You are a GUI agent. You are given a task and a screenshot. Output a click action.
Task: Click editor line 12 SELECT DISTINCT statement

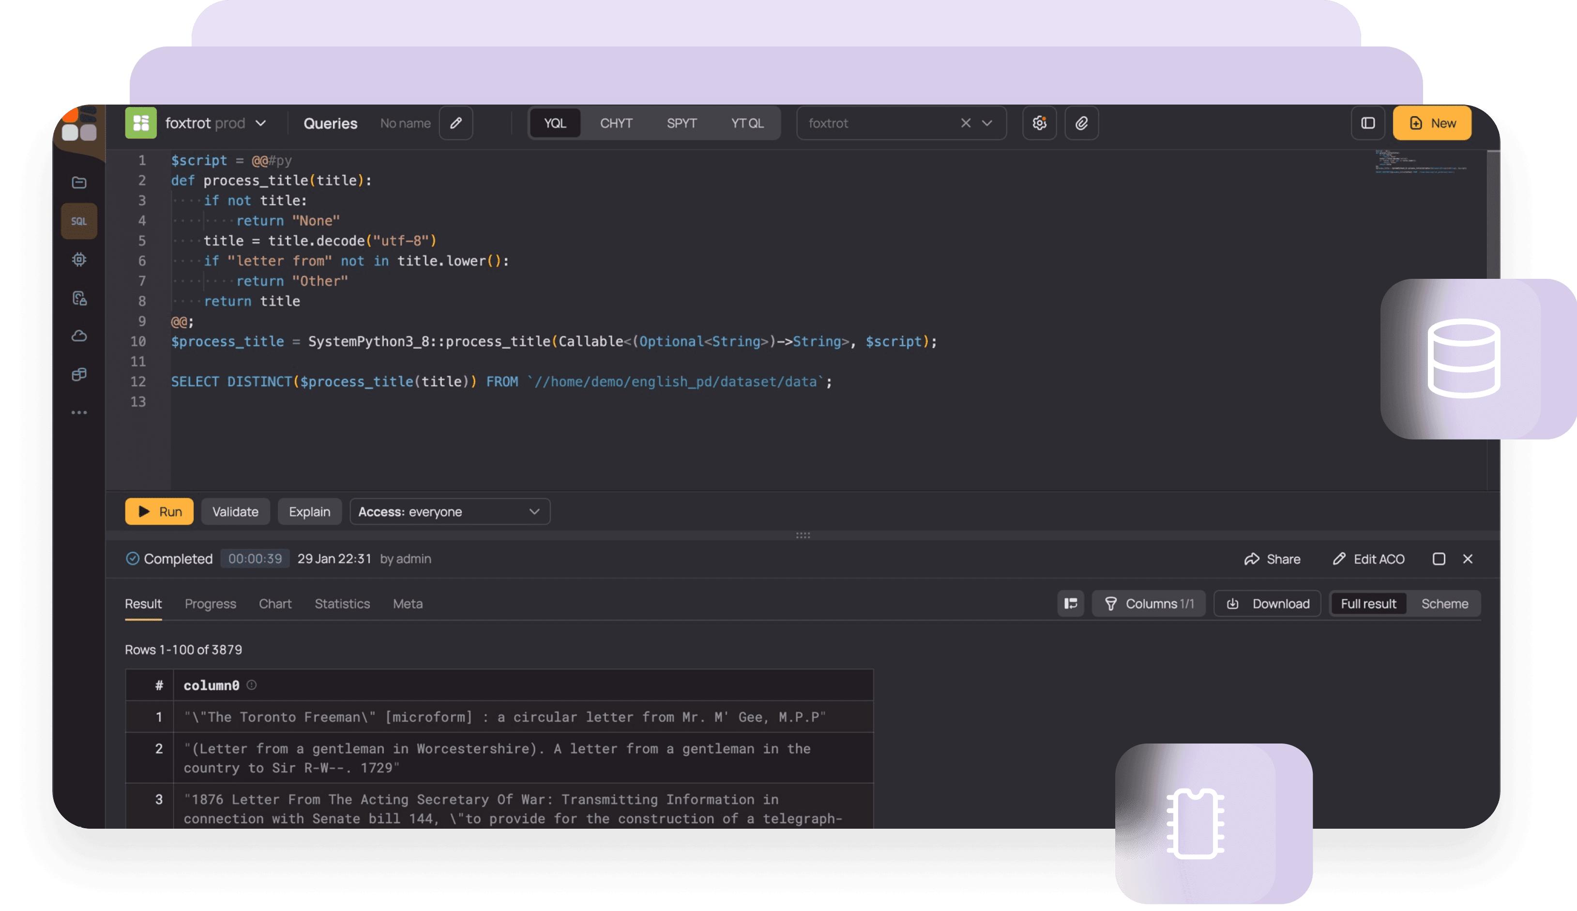501,381
